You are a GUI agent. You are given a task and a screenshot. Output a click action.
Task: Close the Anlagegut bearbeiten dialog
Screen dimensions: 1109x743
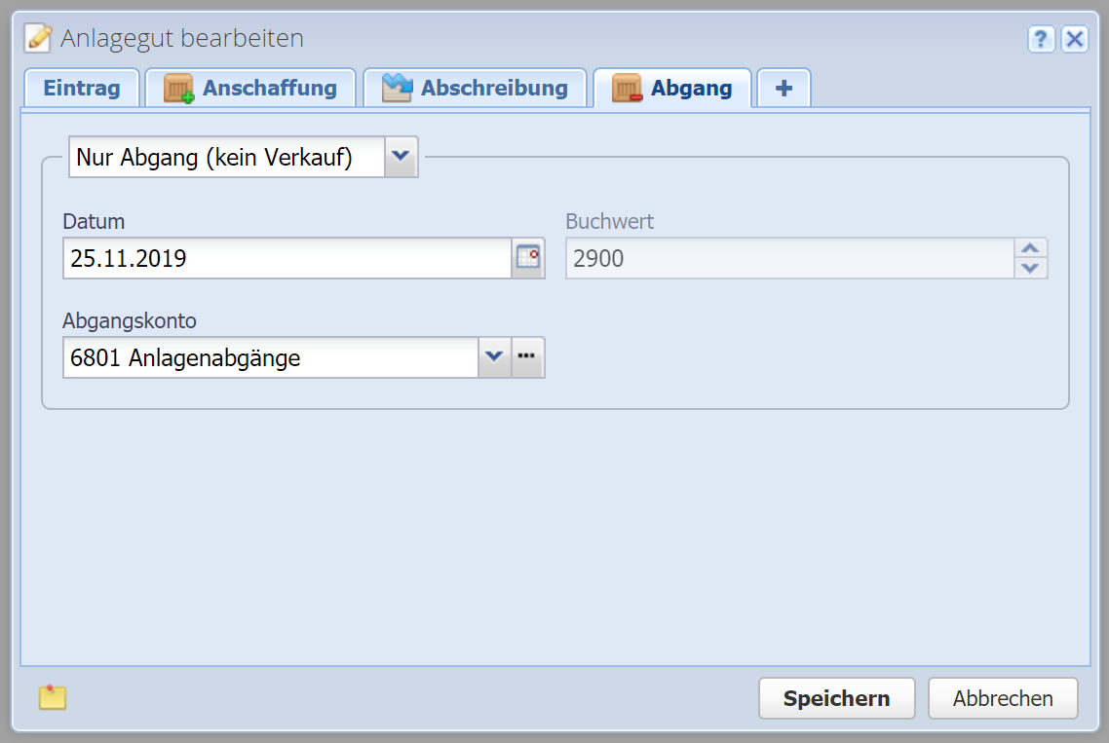click(1074, 39)
